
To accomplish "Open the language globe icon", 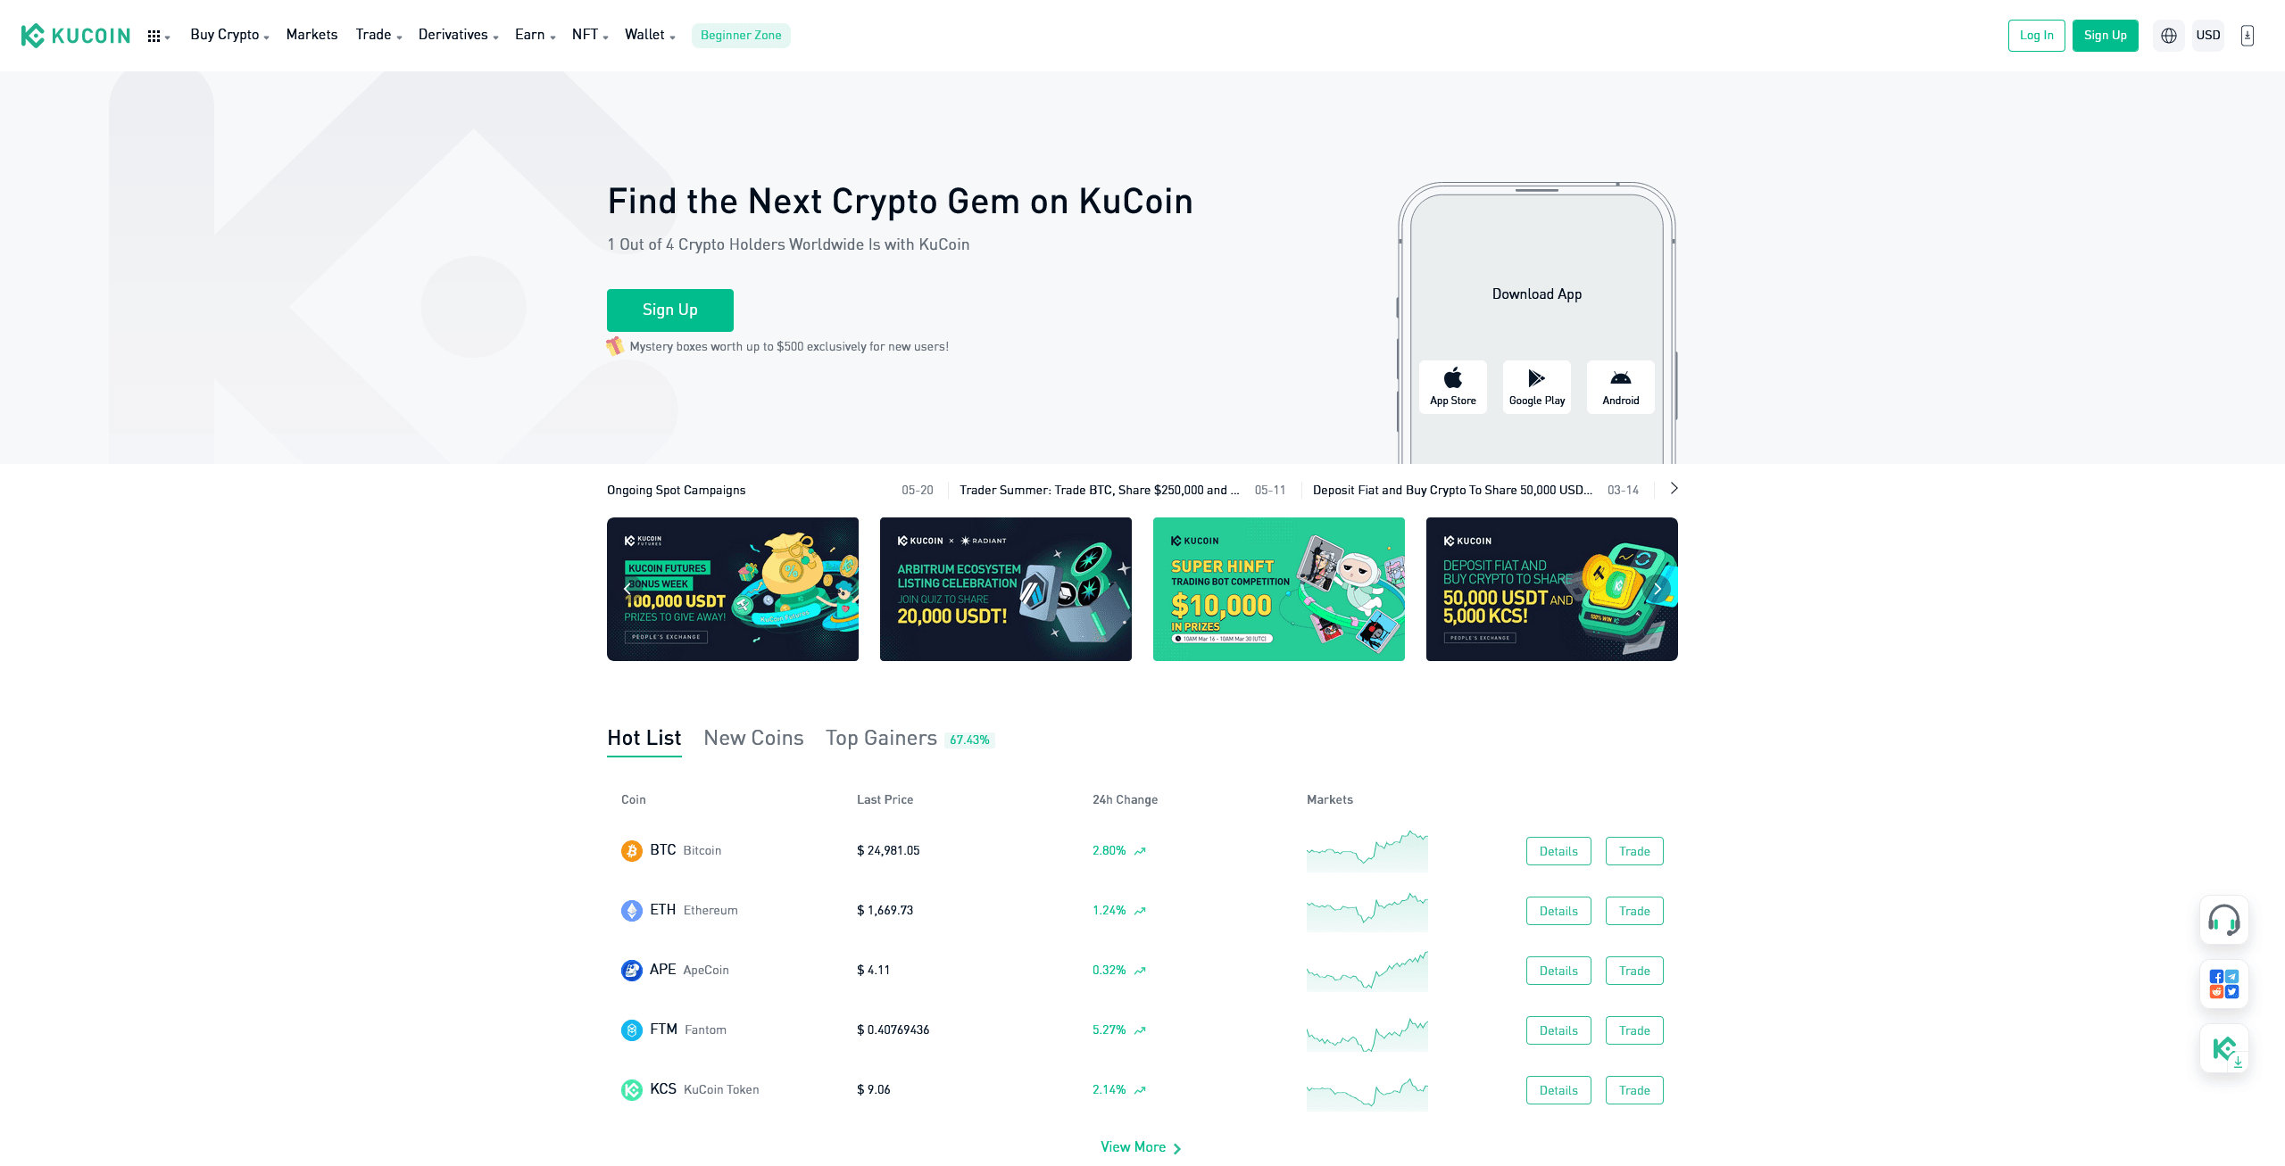I will [2169, 36].
